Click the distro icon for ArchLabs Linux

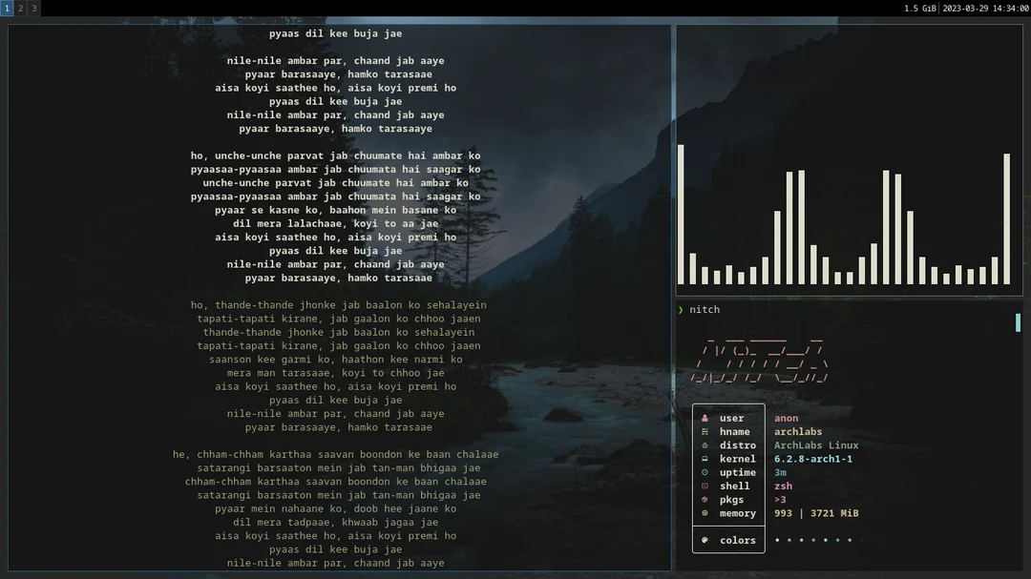pos(705,445)
